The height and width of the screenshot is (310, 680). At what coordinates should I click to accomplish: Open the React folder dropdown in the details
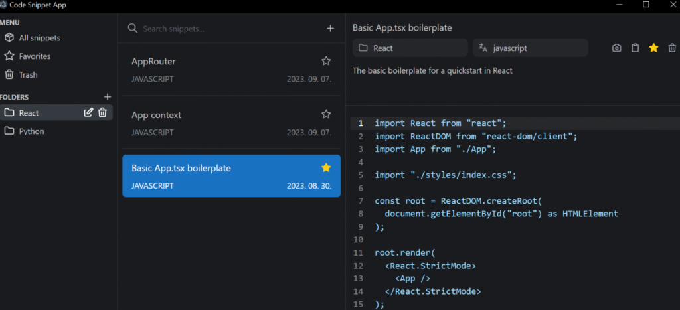pos(410,48)
